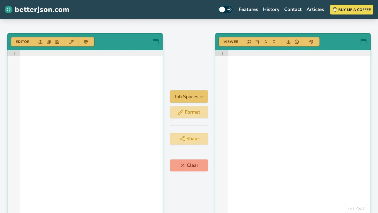Viewport: 378px width, 213px height.
Task: Collapse all nodes in the Viewer
Action: [x=274, y=42]
